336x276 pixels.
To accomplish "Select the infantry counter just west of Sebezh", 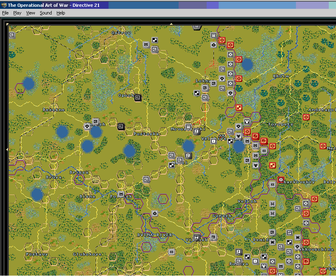I will (87, 126).
